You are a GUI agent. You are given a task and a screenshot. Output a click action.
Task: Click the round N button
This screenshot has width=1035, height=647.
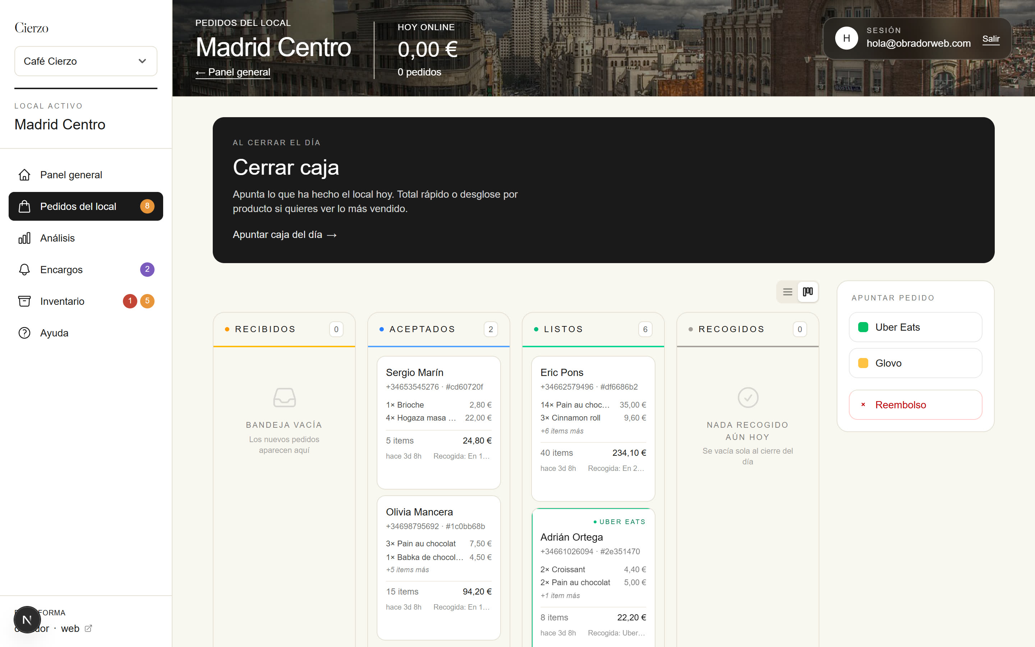tap(27, 620)
